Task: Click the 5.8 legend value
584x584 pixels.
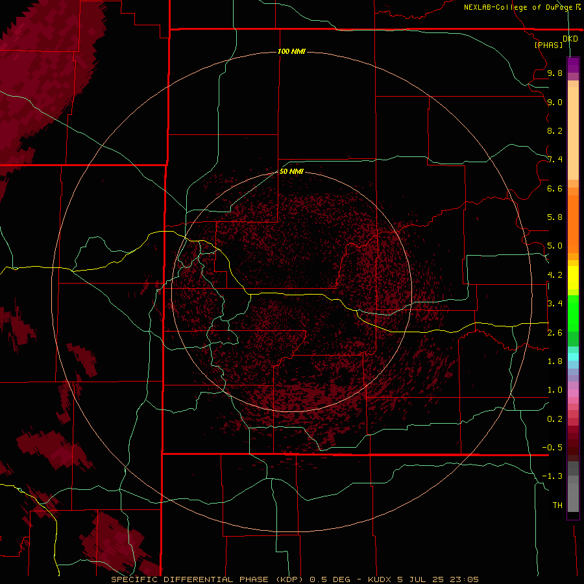Action: pos(555,217)
